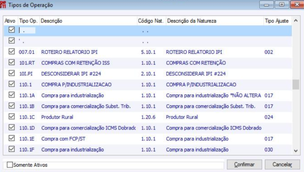The image size is (304, 172).
Task: Select code 1.20.6 in Produtor Rural row
Action: pos(148,117)
